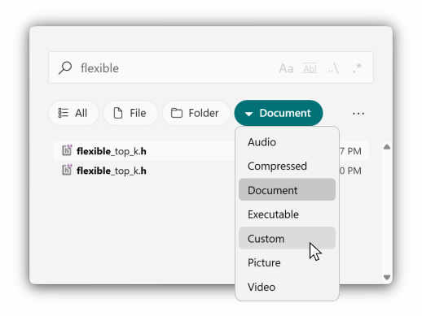Click the scrollbar up arrow

coord(387,147)
